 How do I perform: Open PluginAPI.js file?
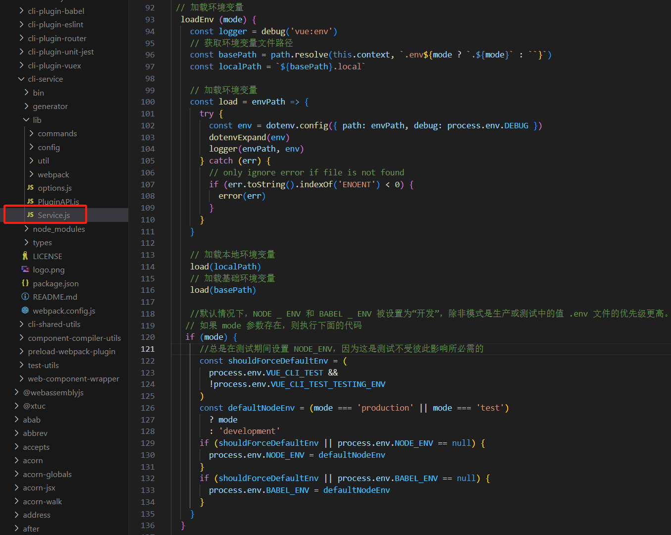[58, 202]
